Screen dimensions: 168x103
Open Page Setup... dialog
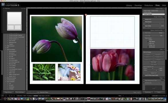(x=9, y=92)
